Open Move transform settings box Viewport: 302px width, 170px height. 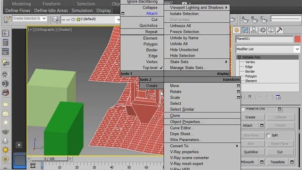(238, 86)
